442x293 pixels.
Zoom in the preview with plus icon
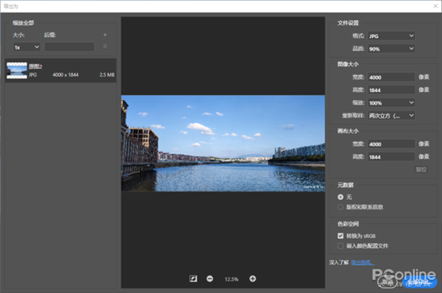coord(253,278)
